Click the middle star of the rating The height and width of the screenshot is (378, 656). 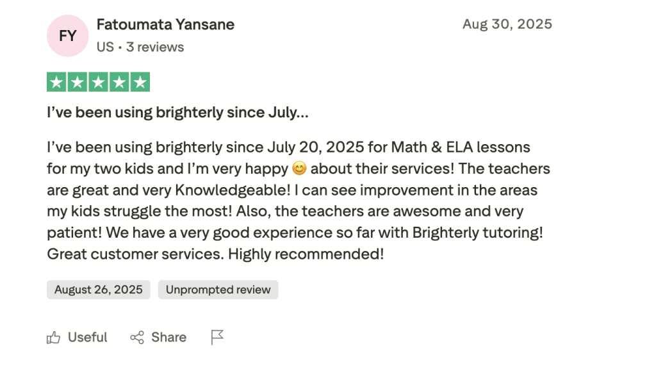tap(98, 81)
